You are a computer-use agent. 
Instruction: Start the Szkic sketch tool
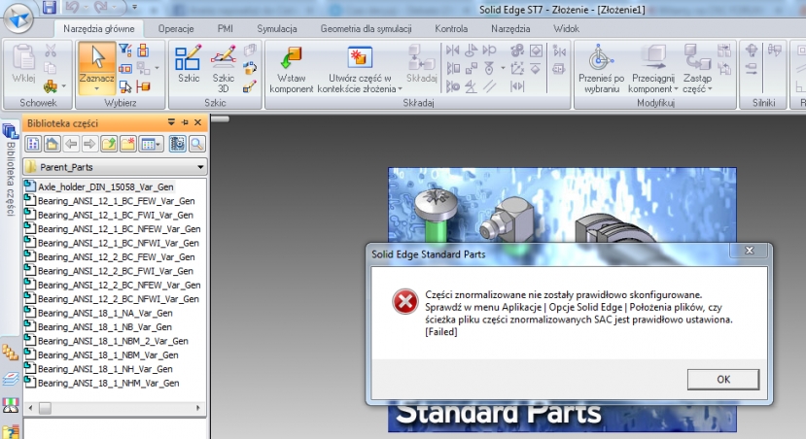pyautogui.click(x=189, y=64)
